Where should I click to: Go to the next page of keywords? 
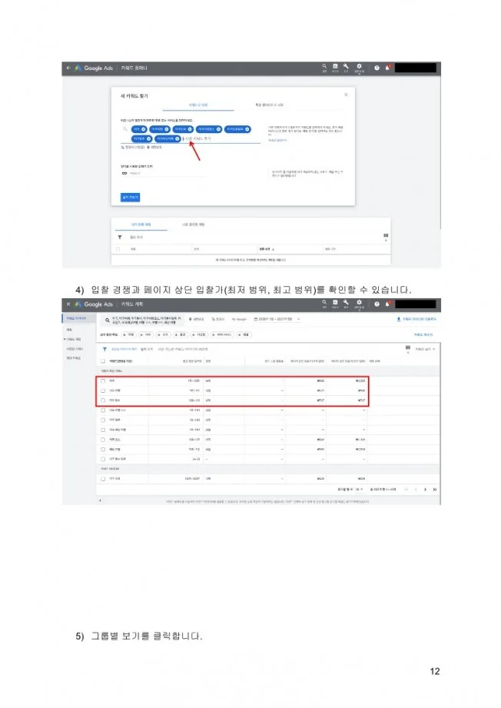(x=425, y=490)
